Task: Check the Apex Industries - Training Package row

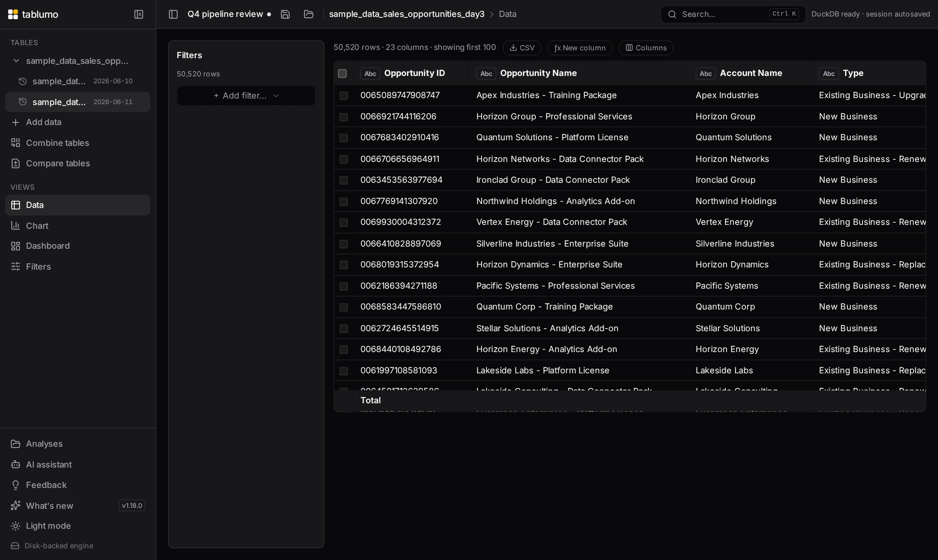Action: click(343, 96)
